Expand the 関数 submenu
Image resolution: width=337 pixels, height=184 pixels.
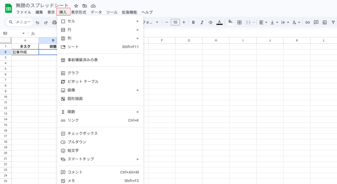tap(100, 112)
